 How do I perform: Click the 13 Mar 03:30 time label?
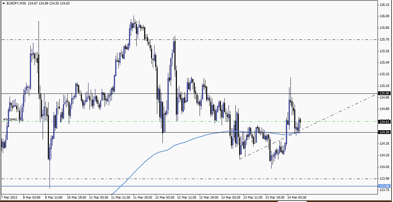(231, 198)
